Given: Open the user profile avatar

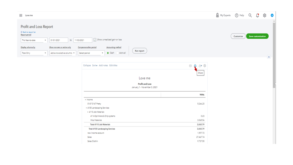Looking at the screenshot, I should (x=272, y=15).
